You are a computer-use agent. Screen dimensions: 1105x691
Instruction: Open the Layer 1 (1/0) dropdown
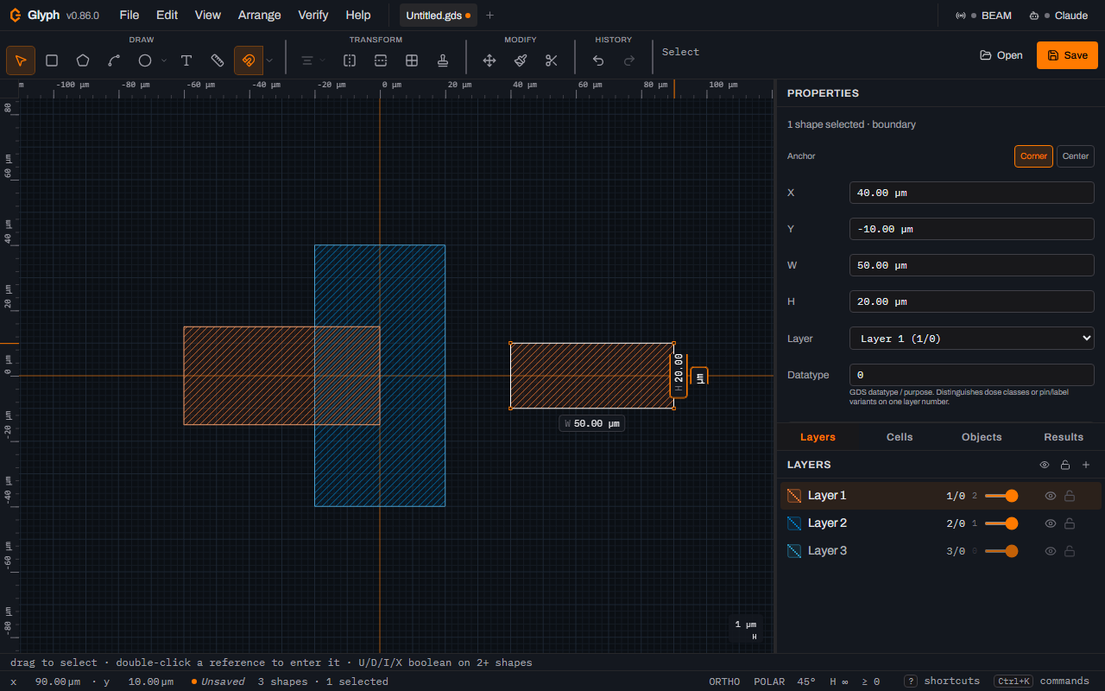coord(972,339)
